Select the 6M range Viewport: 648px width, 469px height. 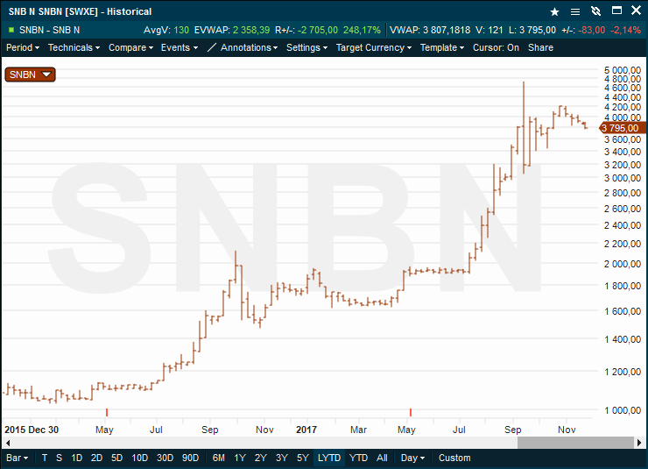[x=219, y=458]
